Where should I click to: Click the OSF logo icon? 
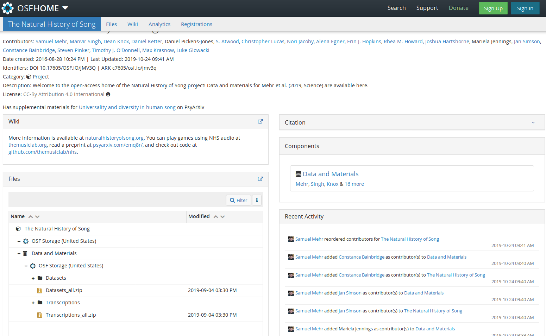point(7,8)
